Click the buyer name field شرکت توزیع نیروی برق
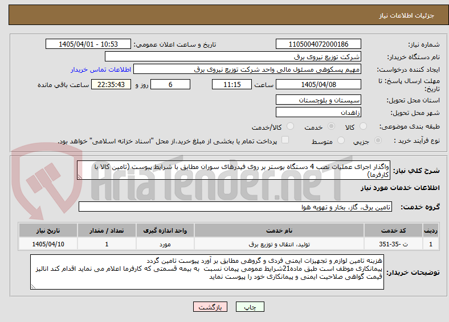The height and width of the screenshot is (322, 449). pos(233,57)
